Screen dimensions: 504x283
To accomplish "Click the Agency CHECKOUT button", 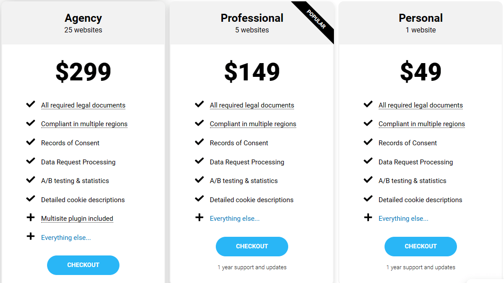I will [83, 265].
